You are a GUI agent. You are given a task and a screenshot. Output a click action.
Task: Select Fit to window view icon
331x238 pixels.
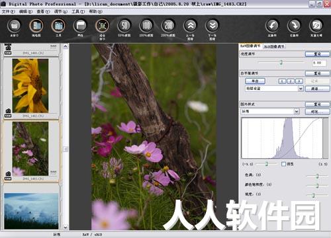coord(102,26)
